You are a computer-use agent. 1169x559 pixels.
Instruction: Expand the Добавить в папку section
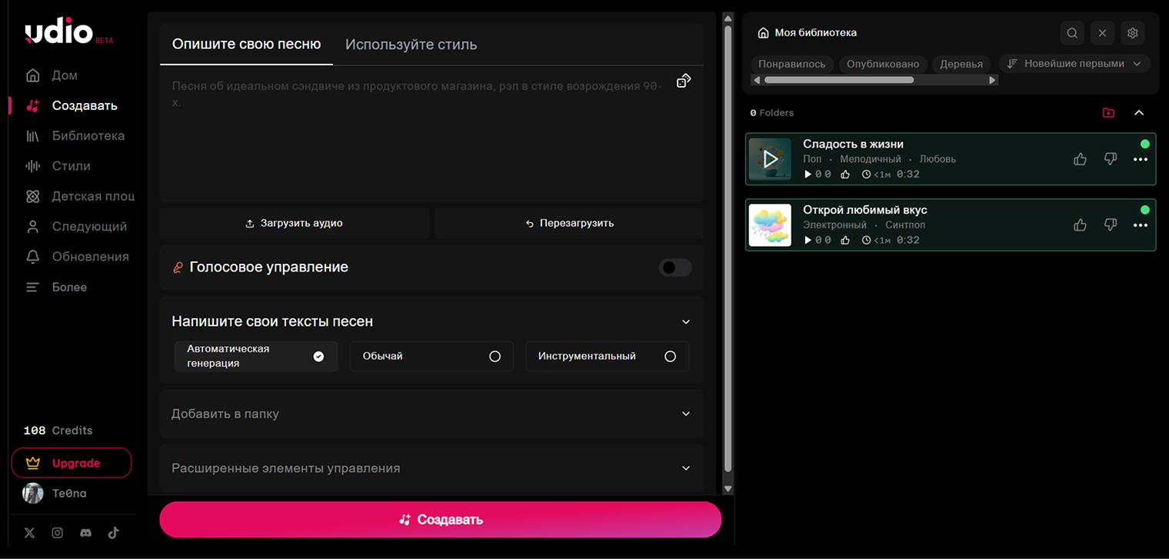tap(431, 414)
